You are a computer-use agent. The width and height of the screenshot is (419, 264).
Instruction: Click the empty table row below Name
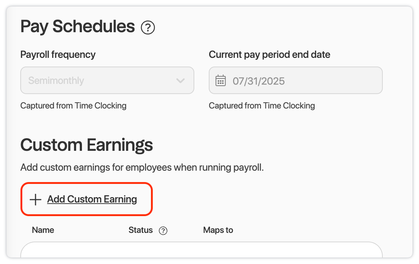[x=202, y=250]
